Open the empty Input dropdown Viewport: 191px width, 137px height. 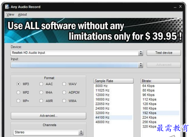77,65
